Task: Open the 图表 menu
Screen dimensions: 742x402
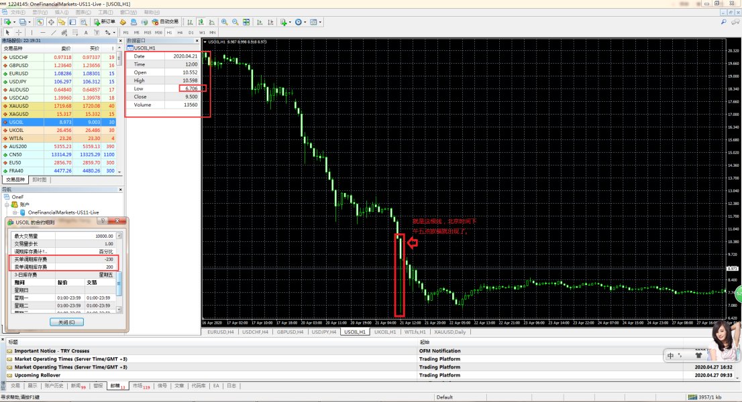Action: 83,12
